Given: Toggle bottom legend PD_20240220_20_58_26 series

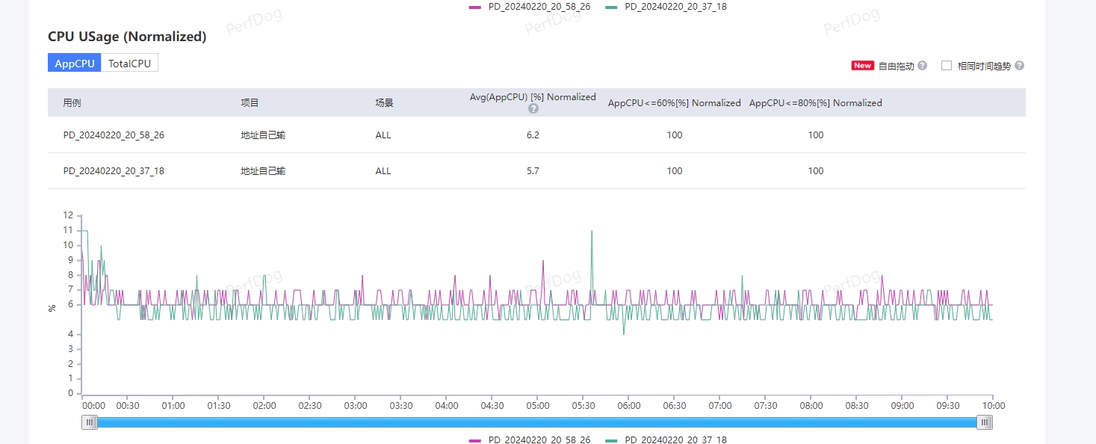Looking at the screenshot, I should coord(529,440).
